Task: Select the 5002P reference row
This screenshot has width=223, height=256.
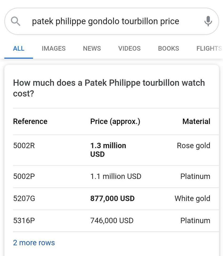Action: [x=24, y=177]
